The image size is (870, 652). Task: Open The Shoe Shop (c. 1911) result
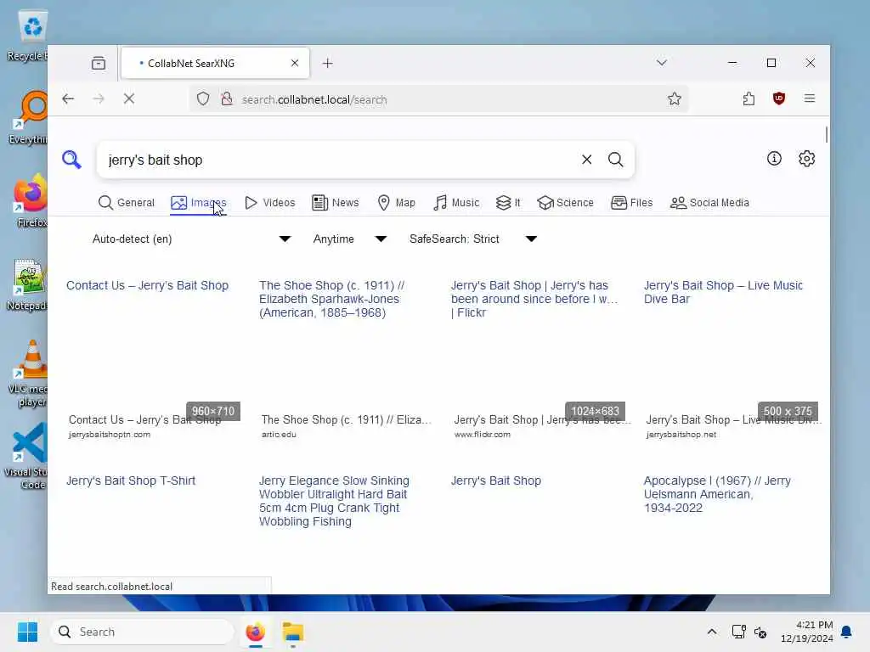tap(332, 299)
